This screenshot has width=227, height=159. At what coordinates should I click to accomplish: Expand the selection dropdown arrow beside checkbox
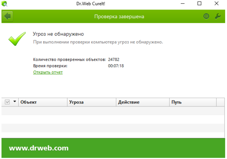click(x=15, y=102)
